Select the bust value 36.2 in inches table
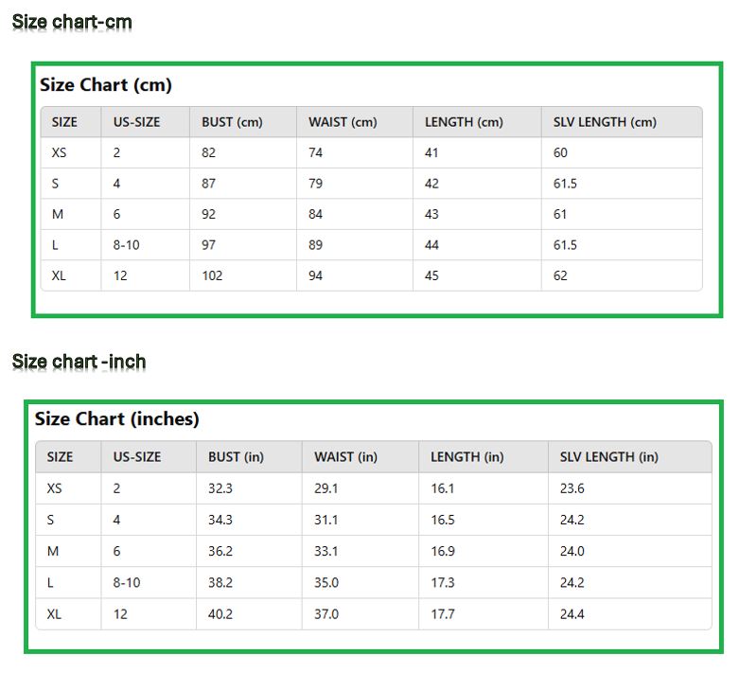Image resolution: width=739 pixels, height=673 pixels. click(x=220, y=552)
